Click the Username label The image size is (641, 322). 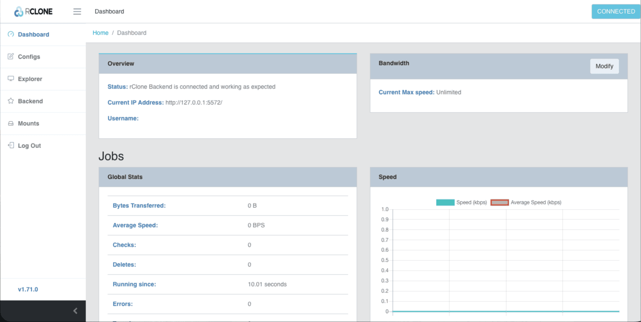pyautogui.click(x=123, y=118)
